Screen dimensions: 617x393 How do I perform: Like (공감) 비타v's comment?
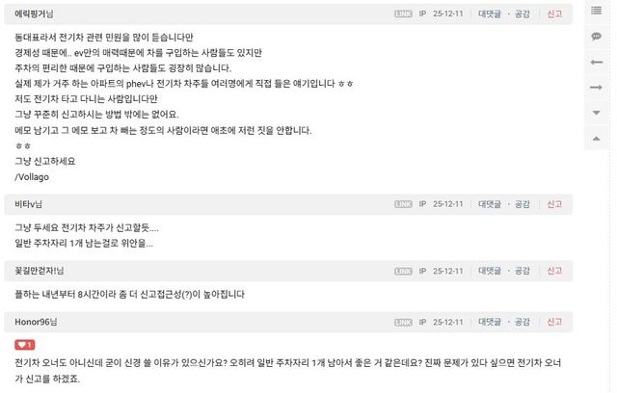[x=522, y=204]
